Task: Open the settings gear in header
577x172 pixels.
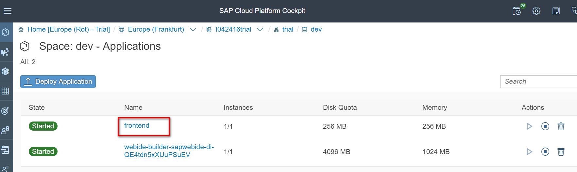Action: 536,11
